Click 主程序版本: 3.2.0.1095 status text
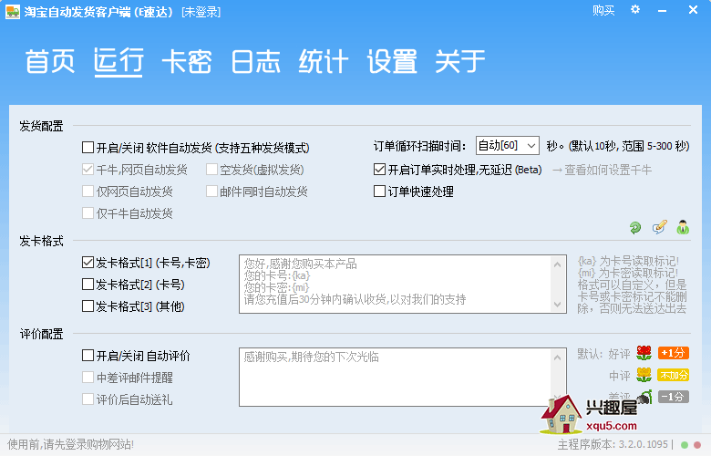711x456 pixels. pyautogui.click(x=613, y=444)
